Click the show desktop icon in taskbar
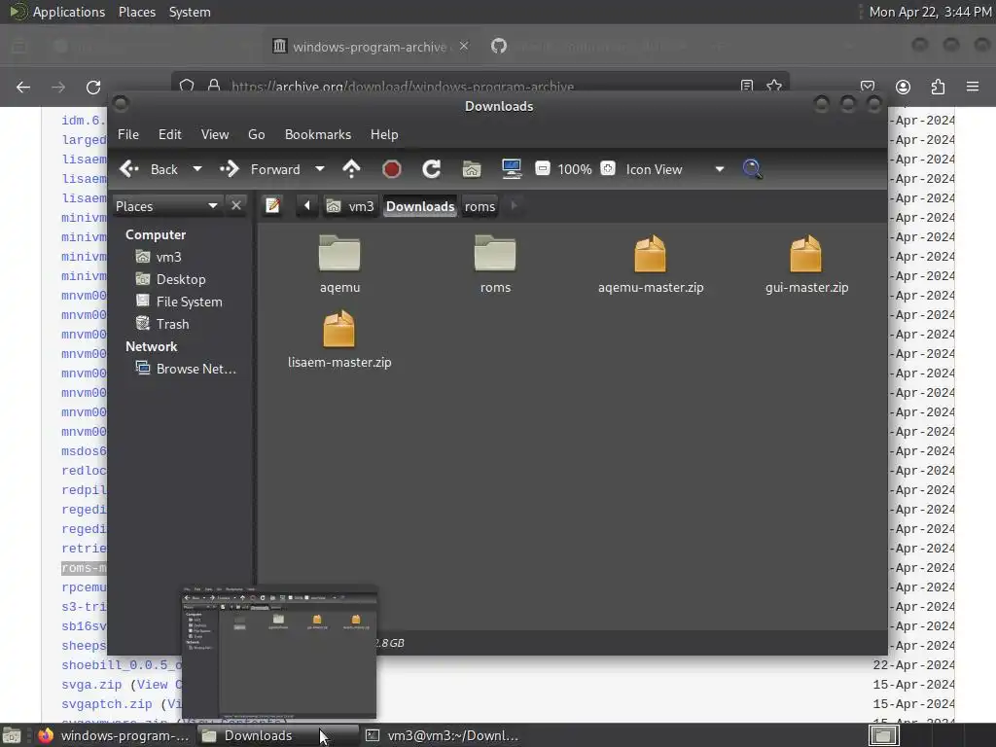 coord(12,736)
